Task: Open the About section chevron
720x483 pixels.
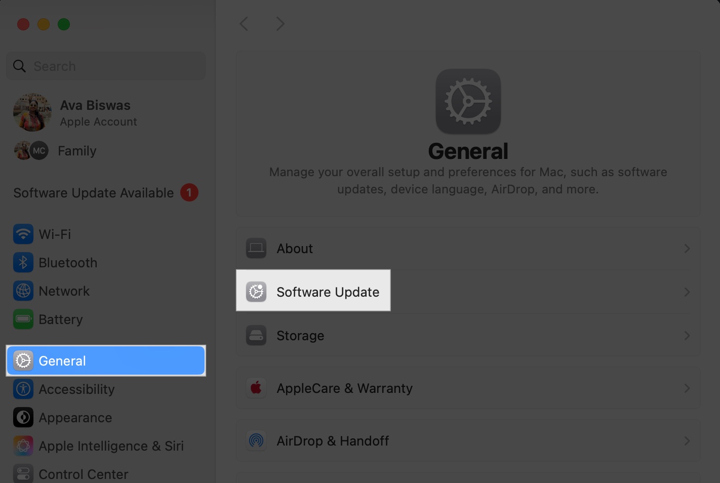Action: coord(687,249)
